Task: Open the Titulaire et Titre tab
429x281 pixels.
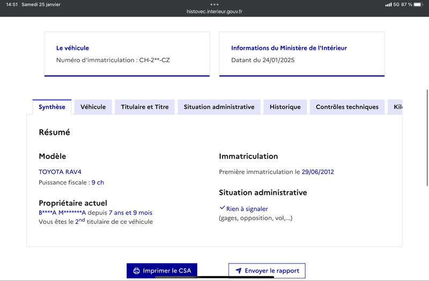Action: pos(145,107)
